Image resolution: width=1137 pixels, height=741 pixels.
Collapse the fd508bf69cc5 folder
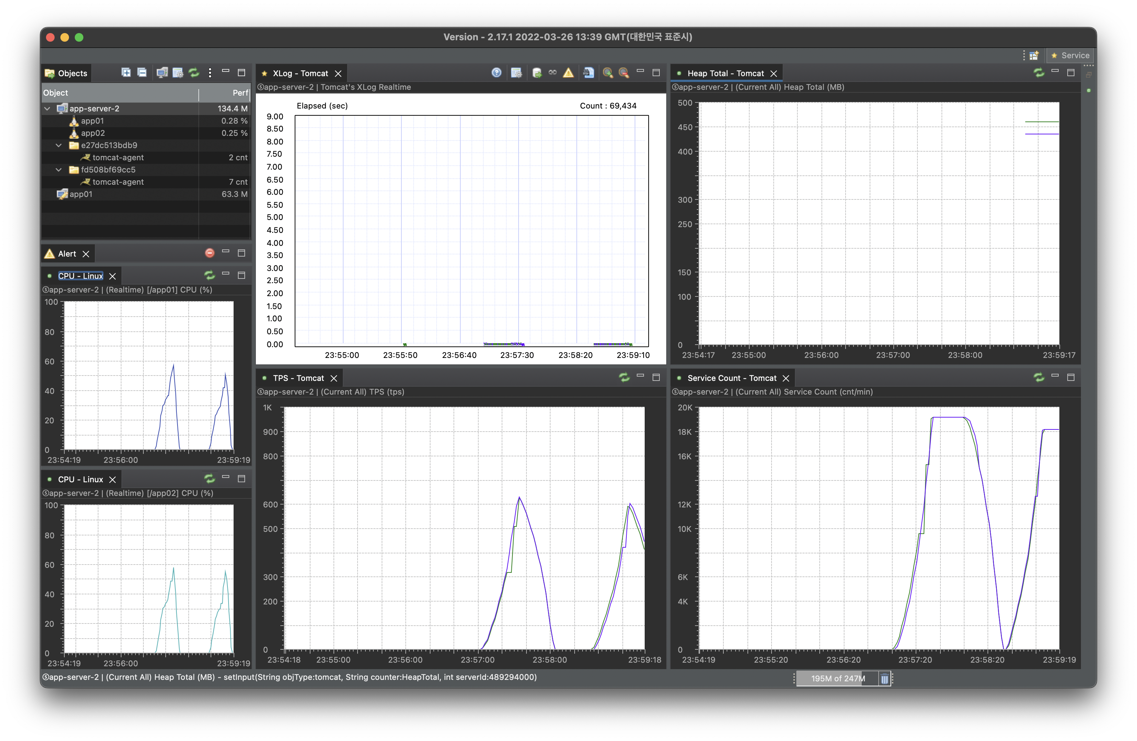coord(59,170)
